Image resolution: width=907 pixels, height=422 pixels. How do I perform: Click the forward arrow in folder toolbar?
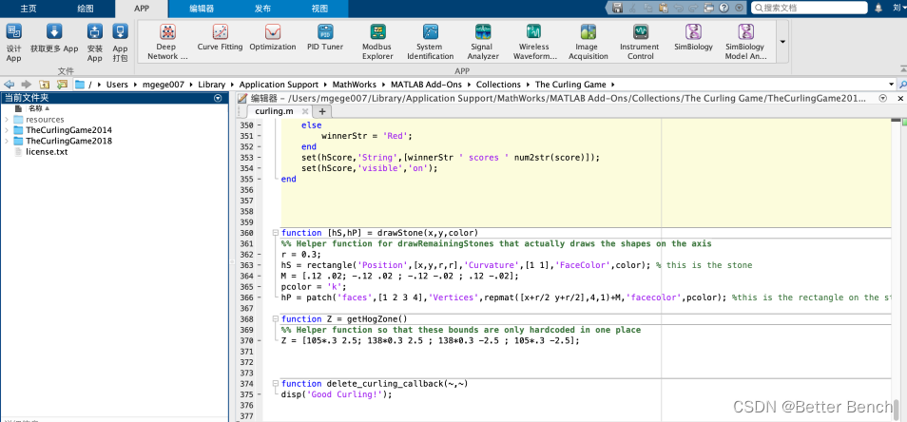(x=26, y=85)
